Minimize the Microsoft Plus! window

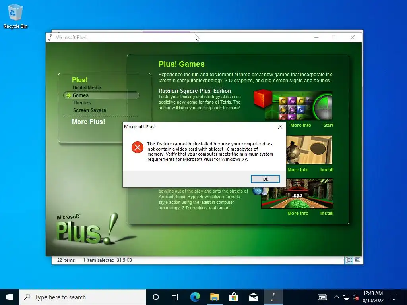(316, 37)
